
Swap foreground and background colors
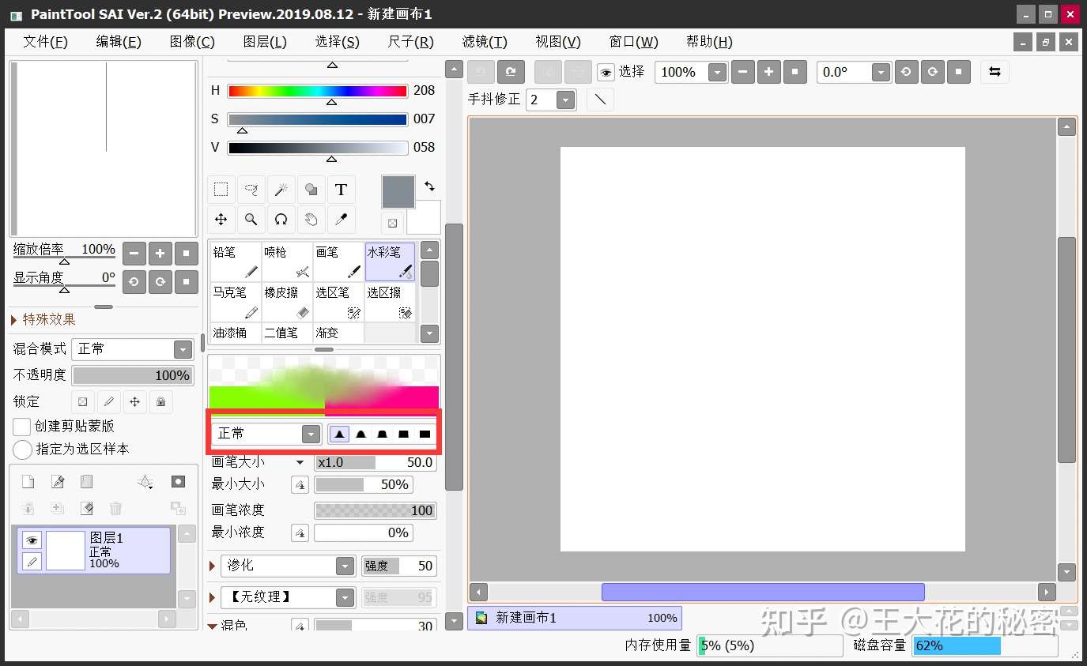tap(429, 186)
